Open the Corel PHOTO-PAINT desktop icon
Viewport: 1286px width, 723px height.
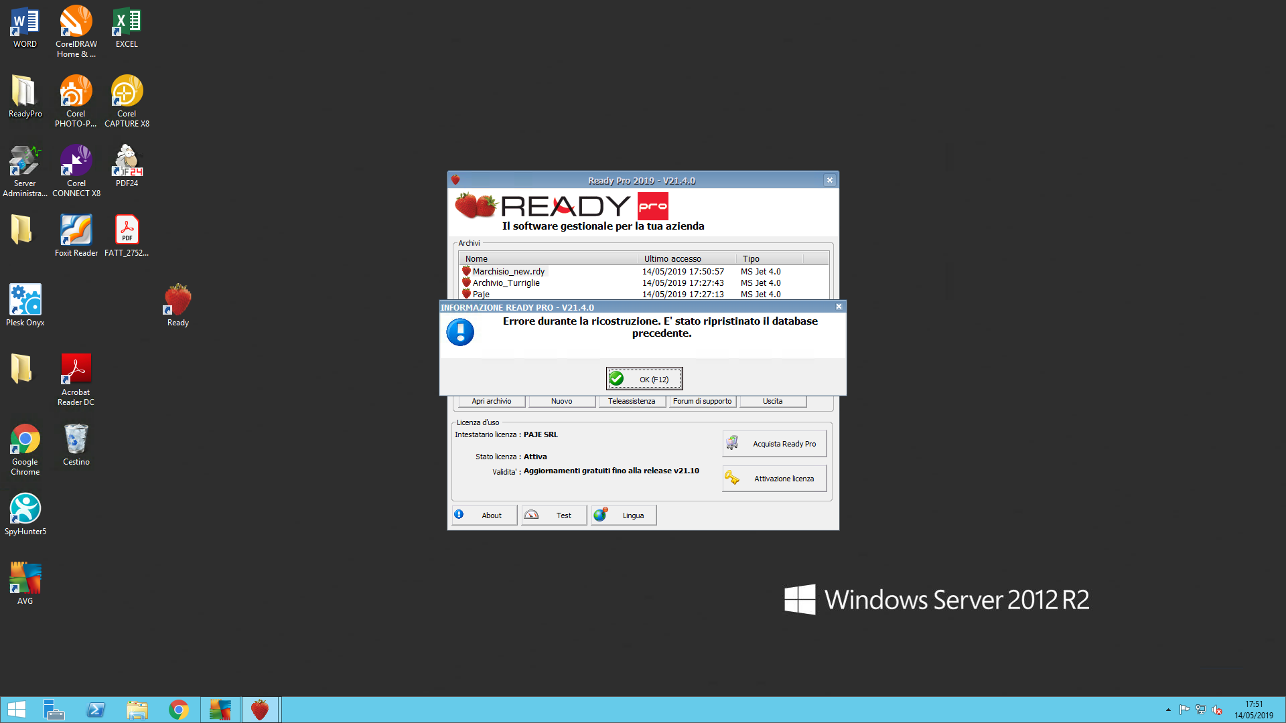[76, 101]
